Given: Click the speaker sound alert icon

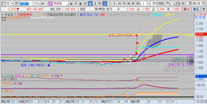Looking at the screenshot, I should pyautogui.click(x=43, y=3).
